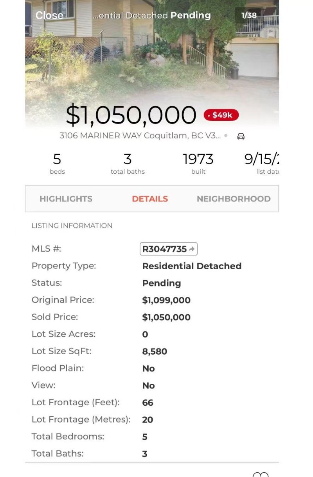Click the Lot Size SqFt value 8,580
The image size is (313, 477).
click(x=155, y=351)
